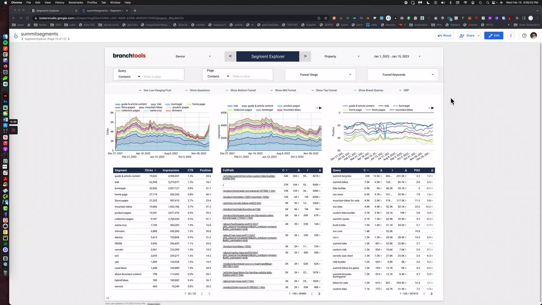This screenshot has height=305, width=542.
Task: Click home page legend swatch in position chart
Action: coord(346,110)
